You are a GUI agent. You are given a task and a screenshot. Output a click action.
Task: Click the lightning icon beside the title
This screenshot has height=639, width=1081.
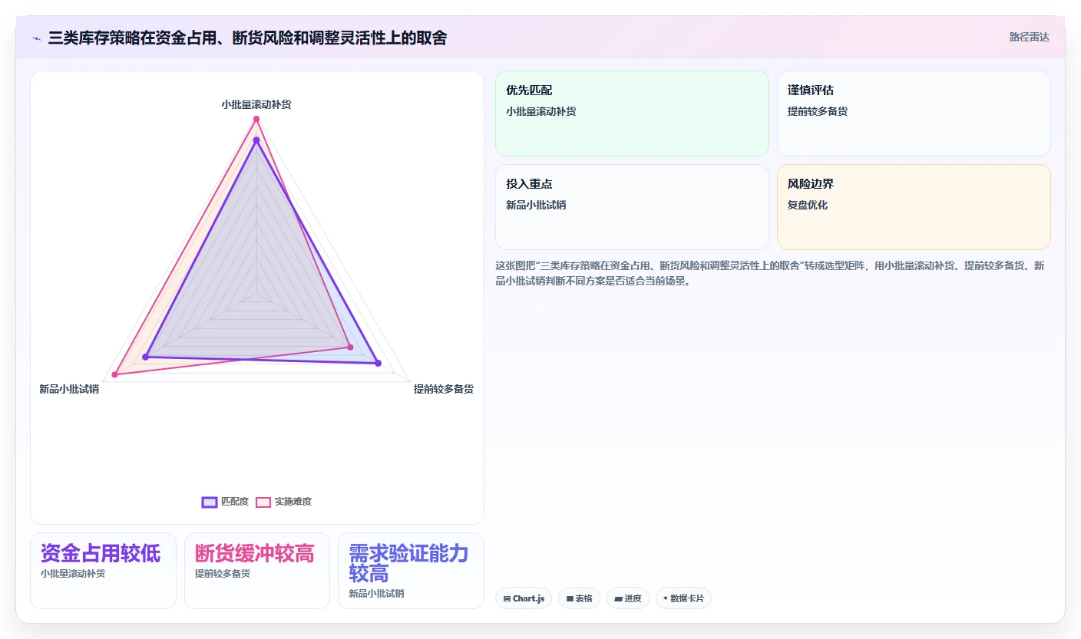coord(36,38)
